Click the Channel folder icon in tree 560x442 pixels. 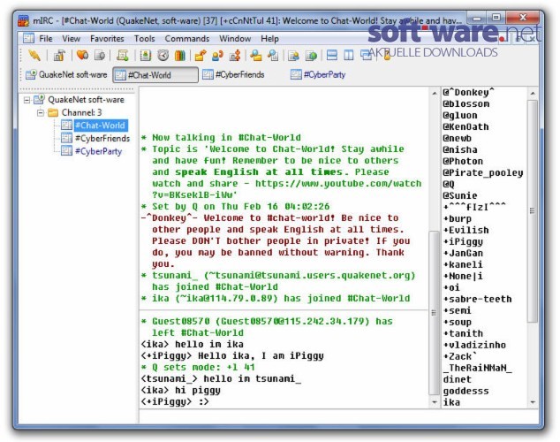tap(53, 112)
